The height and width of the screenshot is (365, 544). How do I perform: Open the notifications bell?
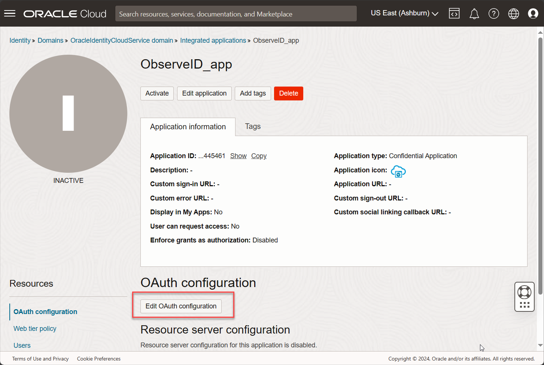(474, 13)
